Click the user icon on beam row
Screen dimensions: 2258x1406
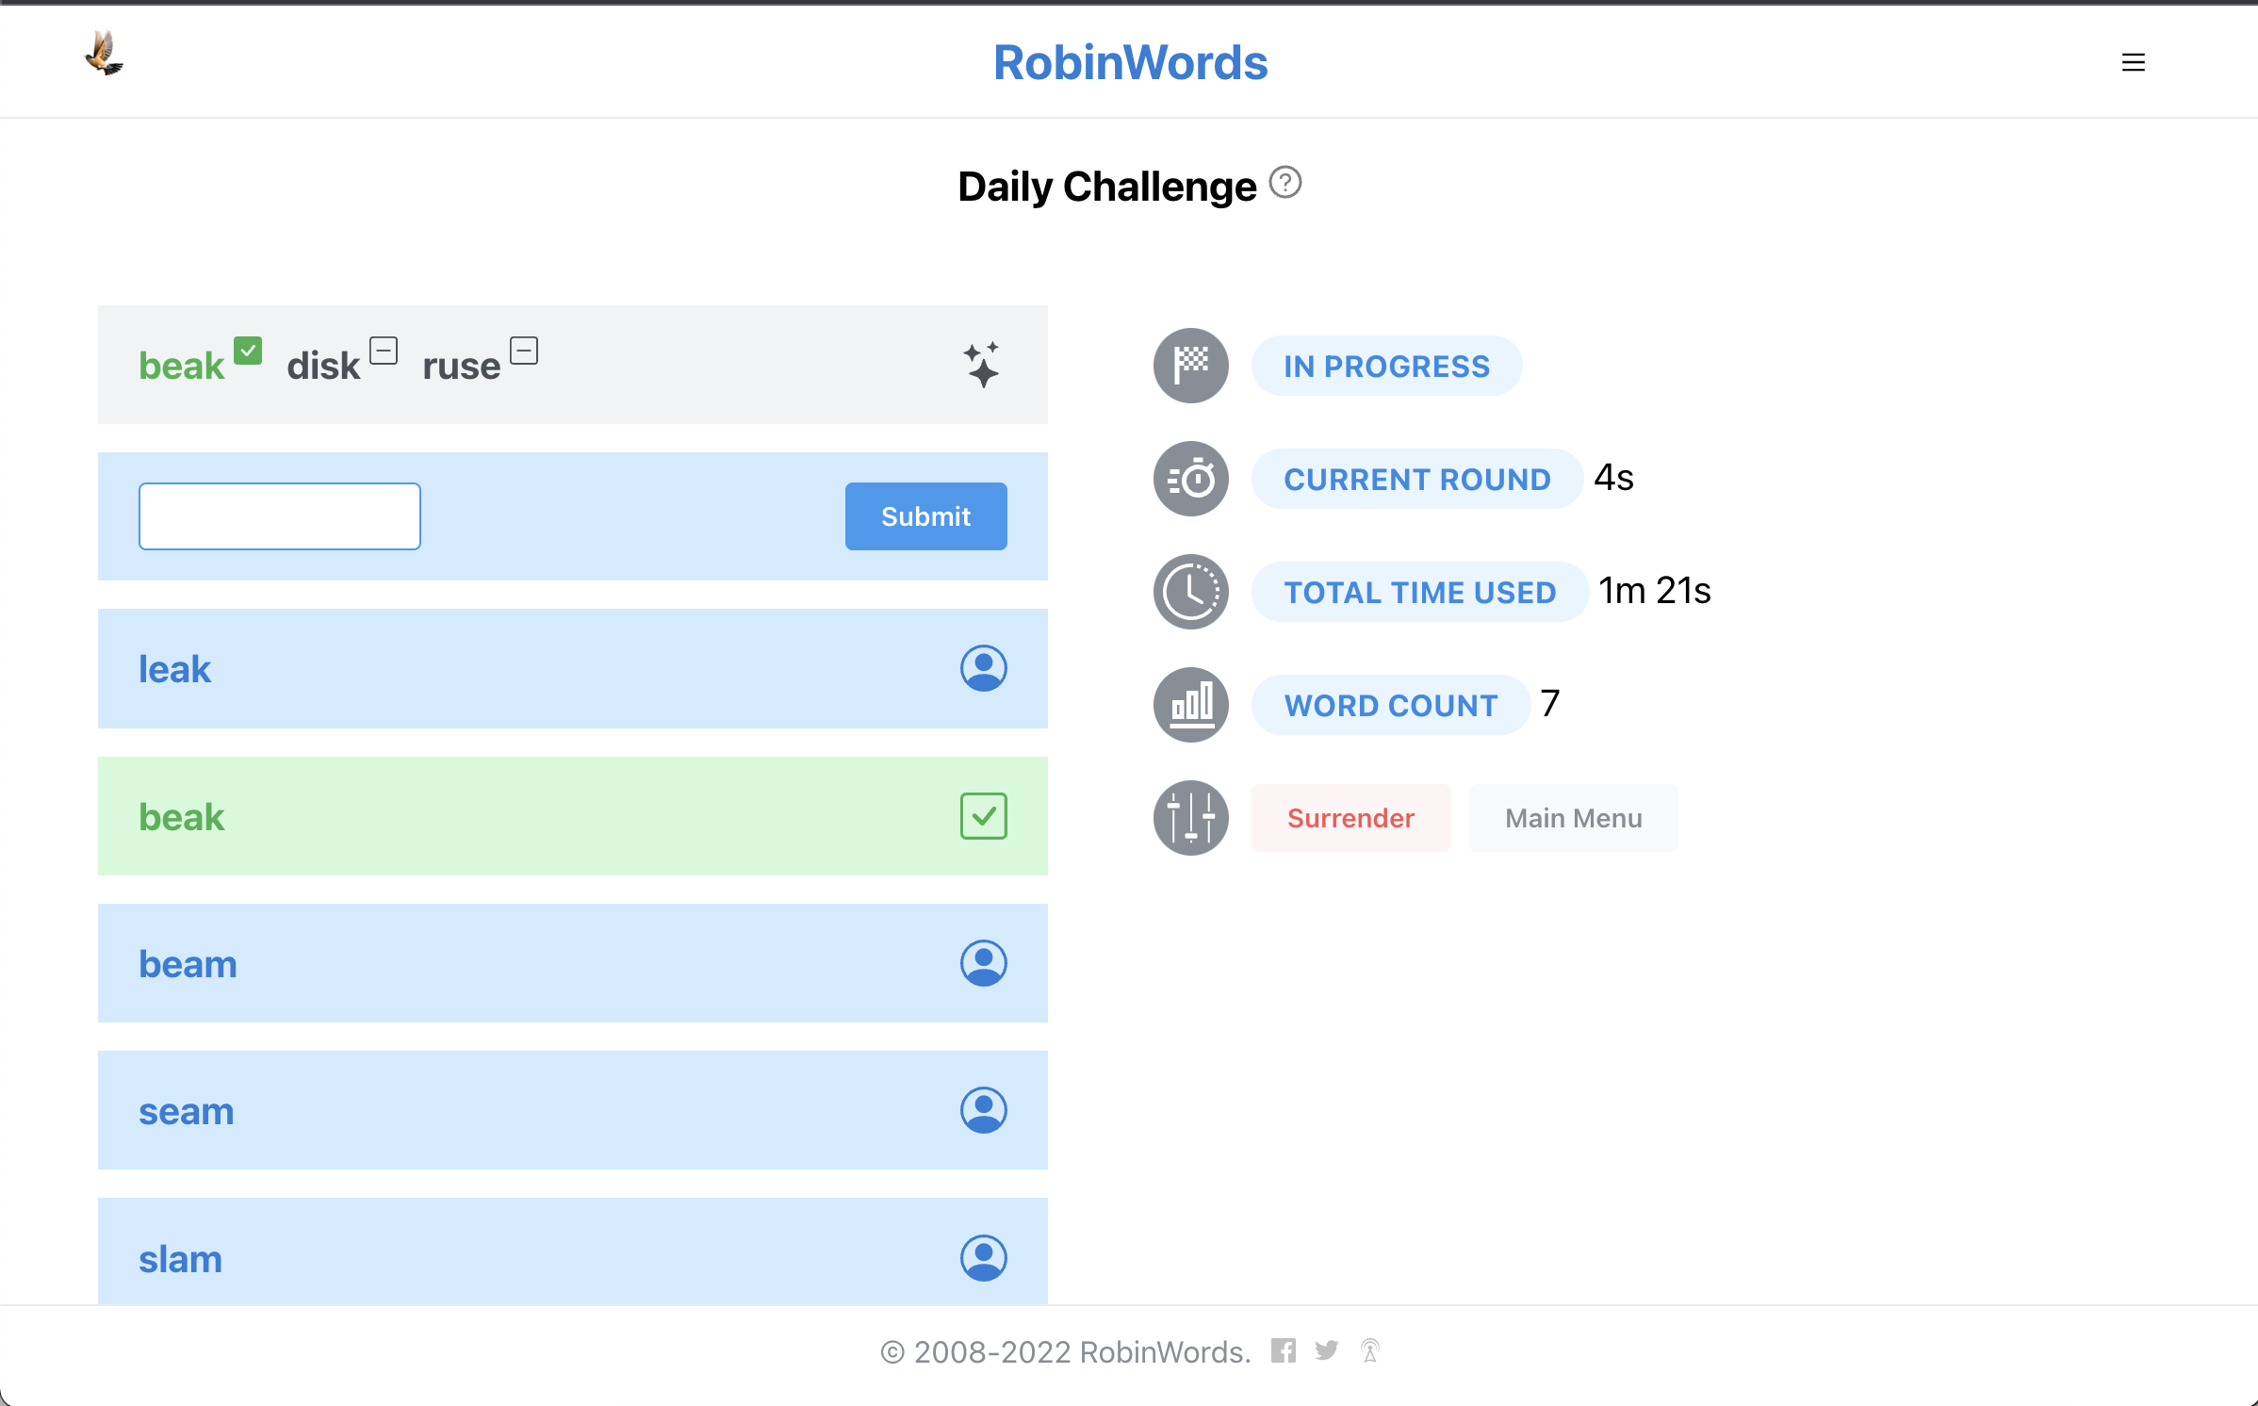(983, 963)
